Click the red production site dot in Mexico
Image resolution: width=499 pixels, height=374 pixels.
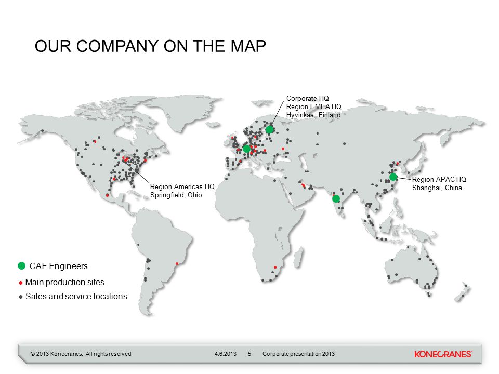(107, 195)
